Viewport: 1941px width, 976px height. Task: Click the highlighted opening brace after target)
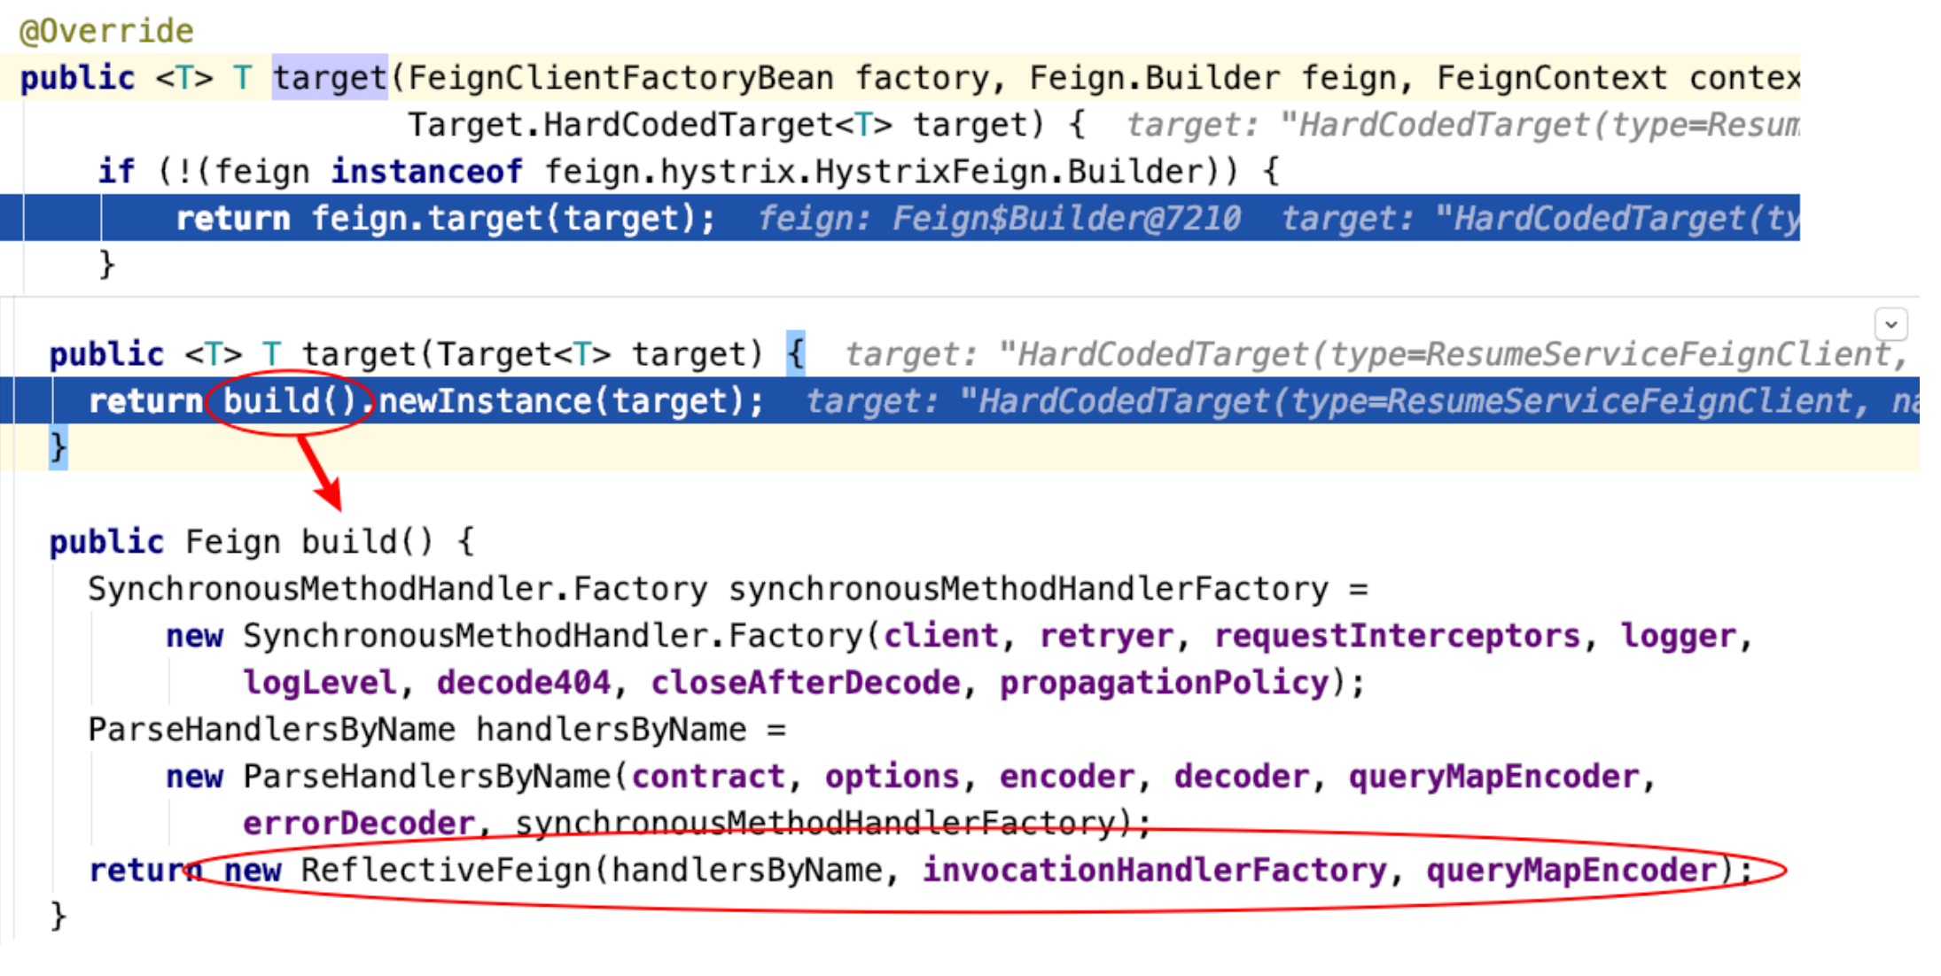click(x=796, y=354)
